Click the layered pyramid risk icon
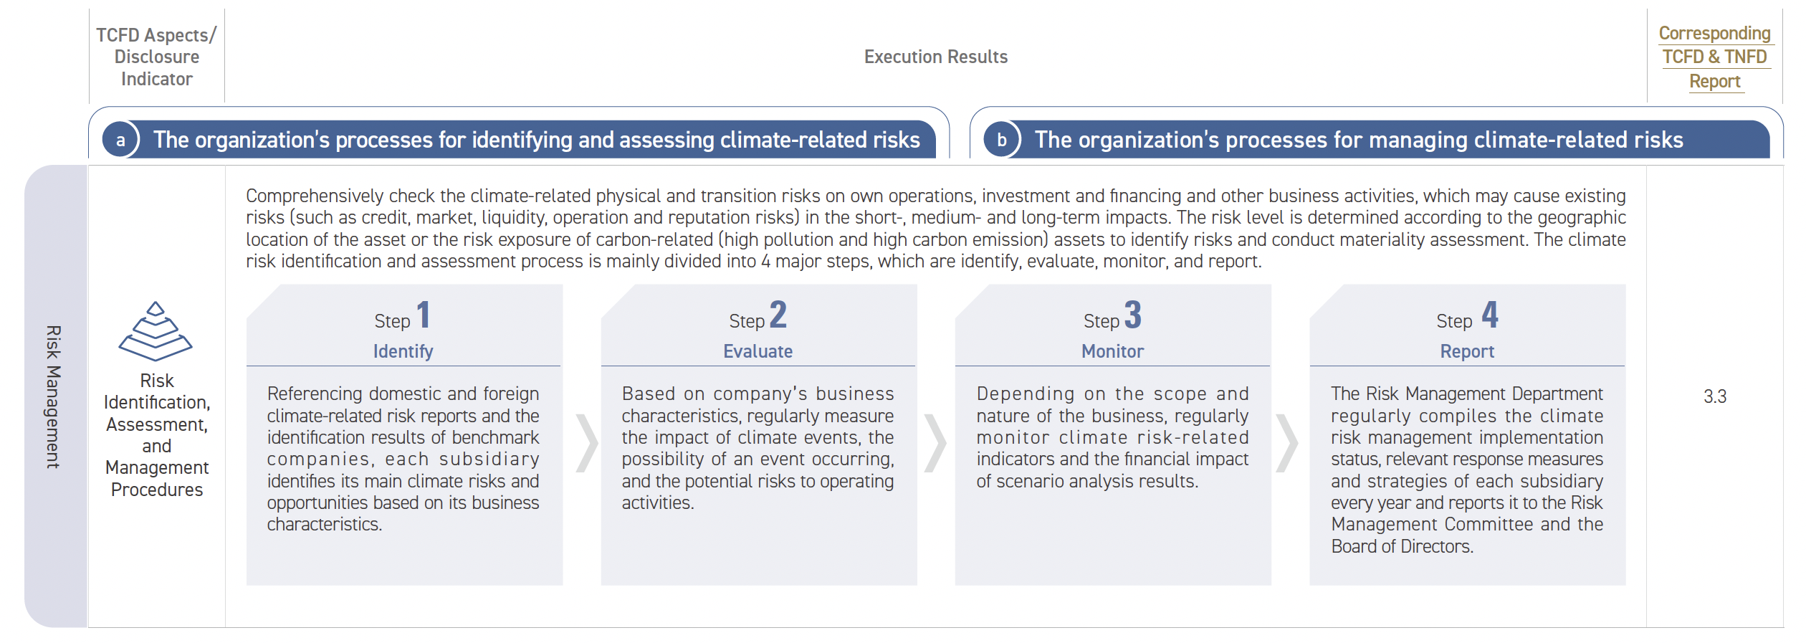1806x643 pixels. click(156, 330)
